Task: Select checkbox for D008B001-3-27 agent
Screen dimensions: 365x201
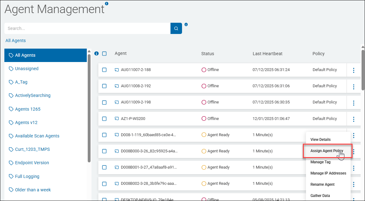Action: click(104, 167)
